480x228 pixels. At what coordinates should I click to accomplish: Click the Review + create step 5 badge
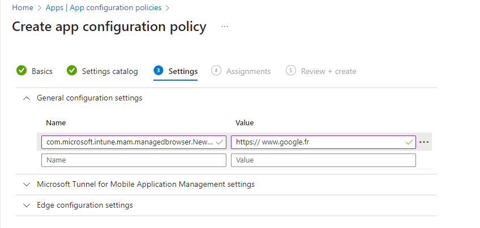coord(291,71)
